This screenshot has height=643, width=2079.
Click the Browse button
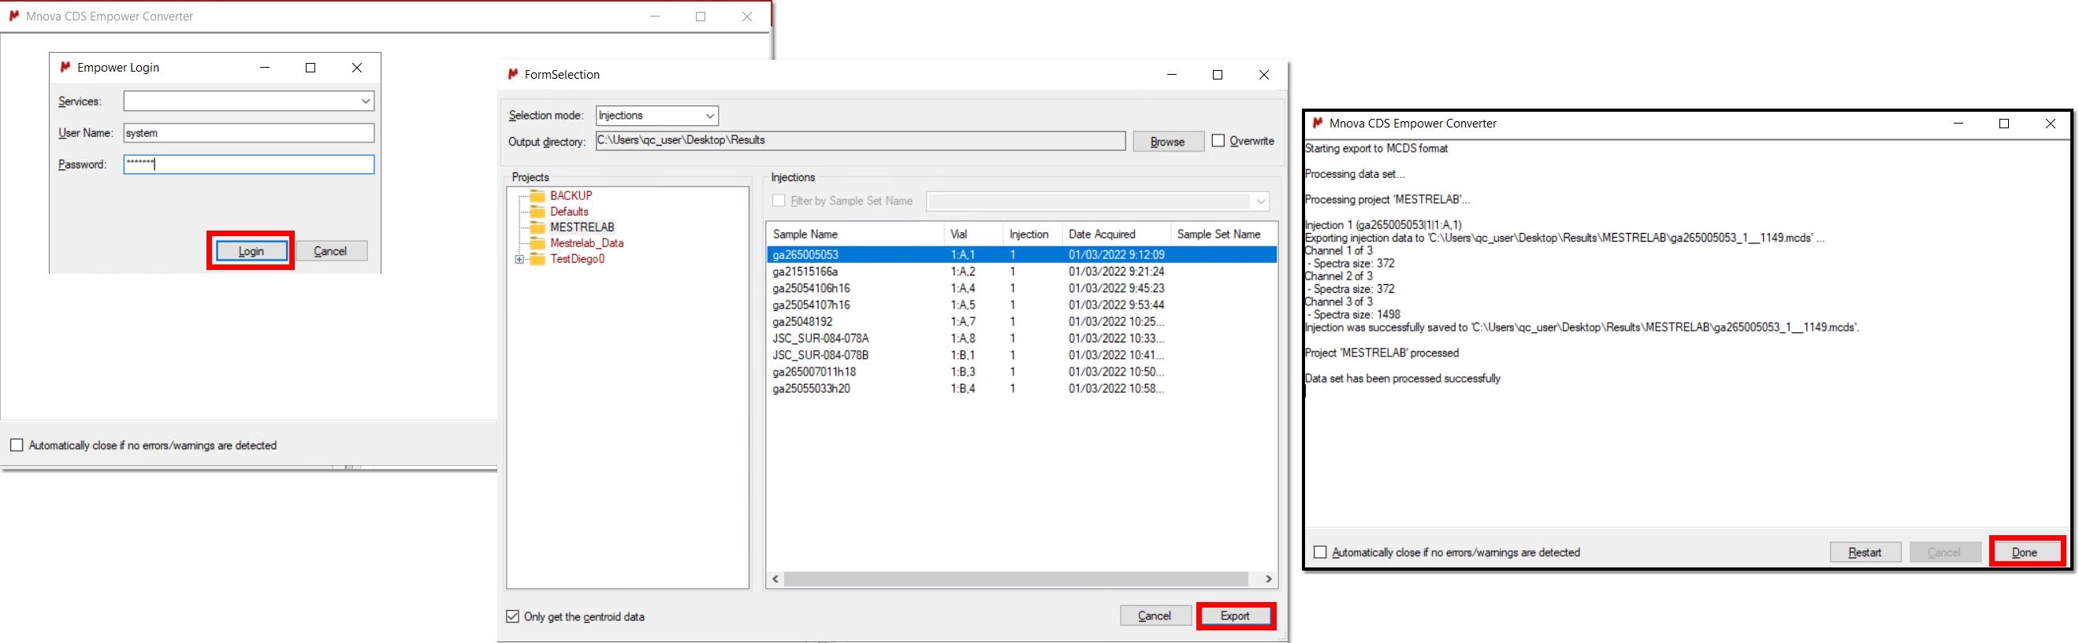[x=1168, y=141]
